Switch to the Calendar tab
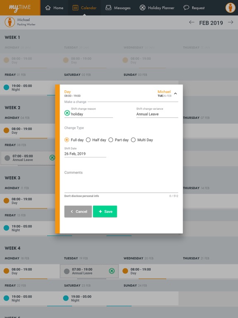 pos(84,8)
